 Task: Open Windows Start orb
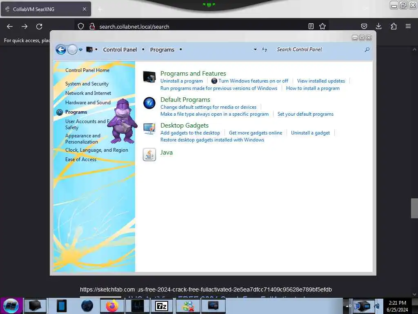pyautogui.click(x=11, y=306)
